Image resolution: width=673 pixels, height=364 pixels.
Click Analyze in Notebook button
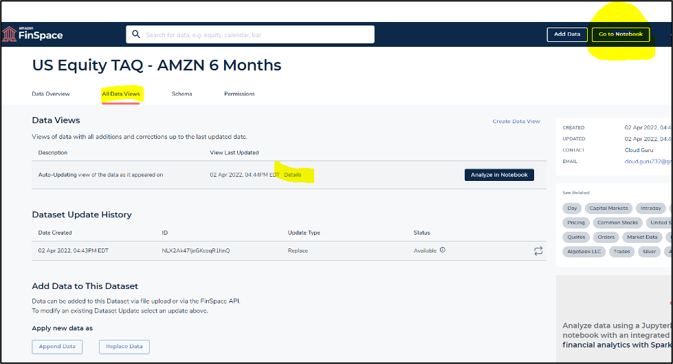coord(499,175)
